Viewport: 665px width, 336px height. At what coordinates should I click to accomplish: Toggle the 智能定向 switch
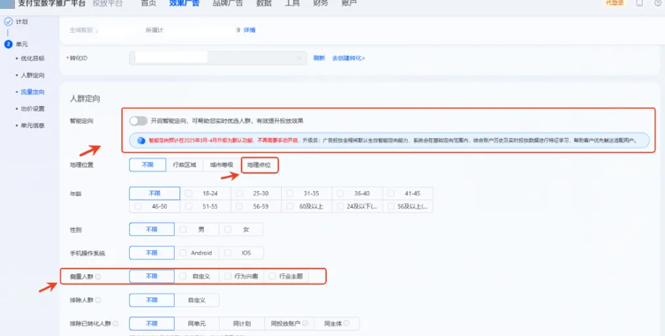click(x=139, y=121)
